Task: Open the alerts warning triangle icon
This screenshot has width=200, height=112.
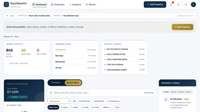Action: pos(171,5)
